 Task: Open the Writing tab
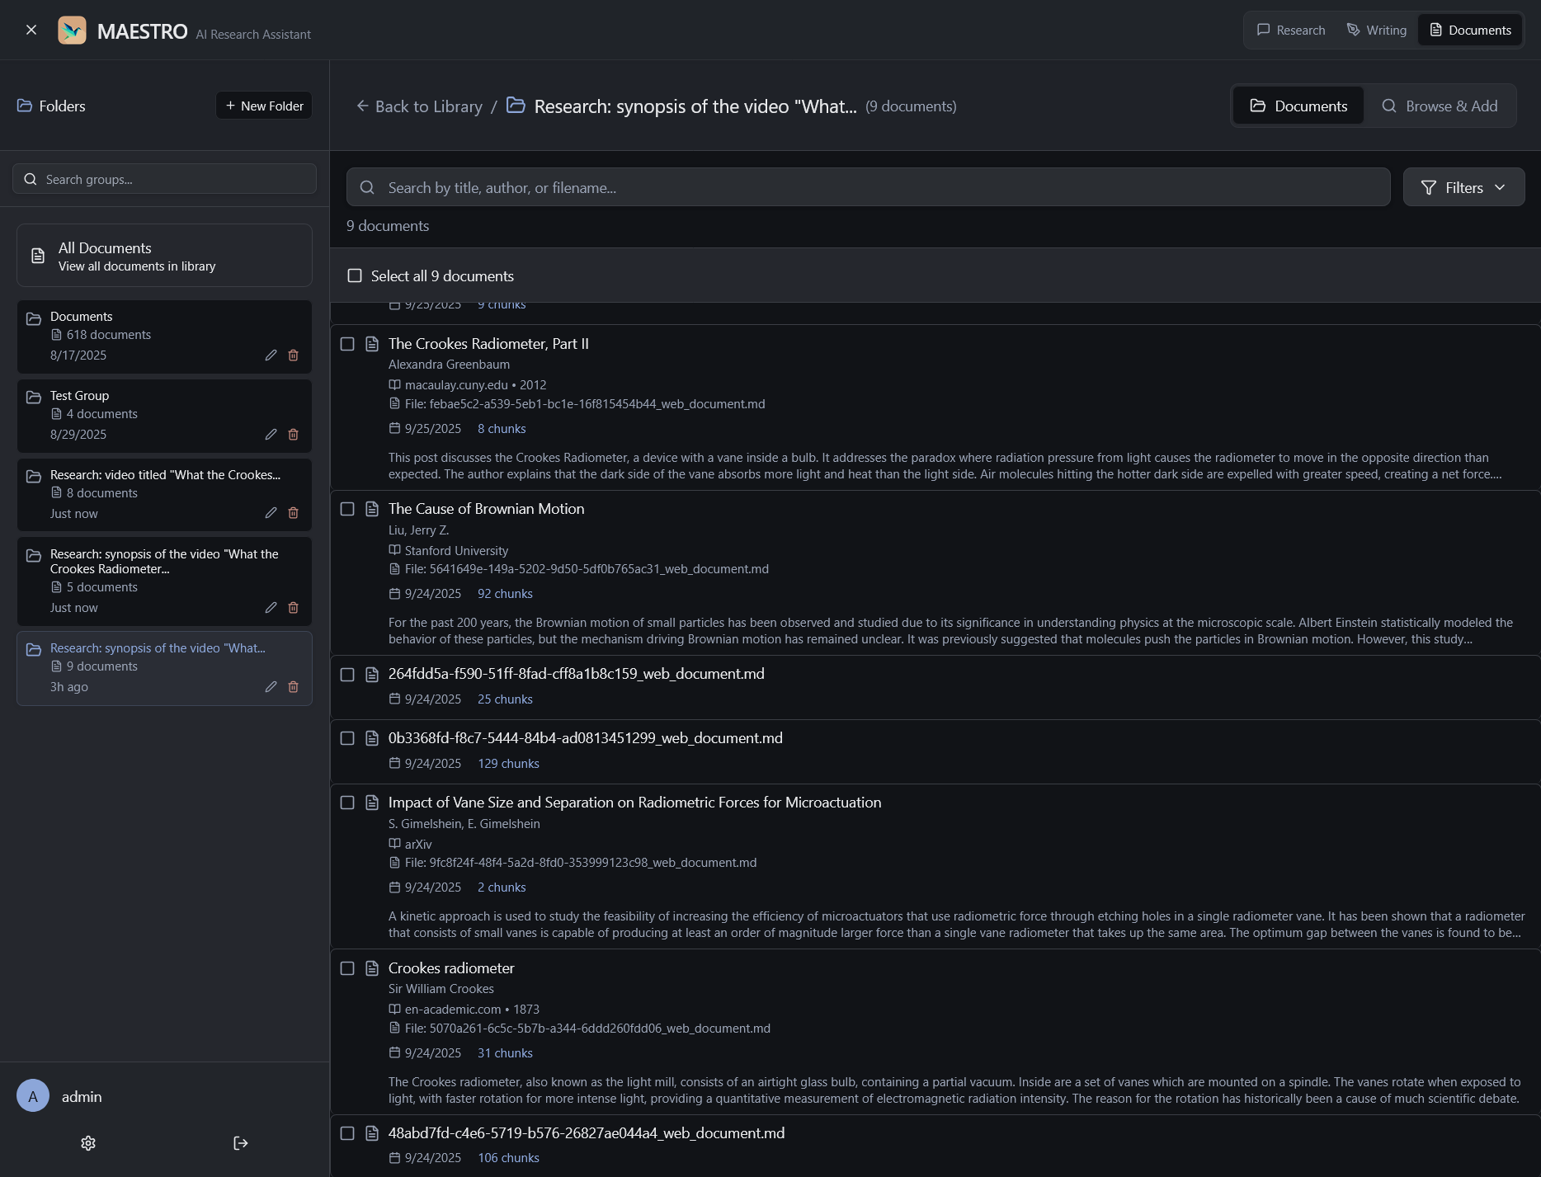[x=1377, y=31]
